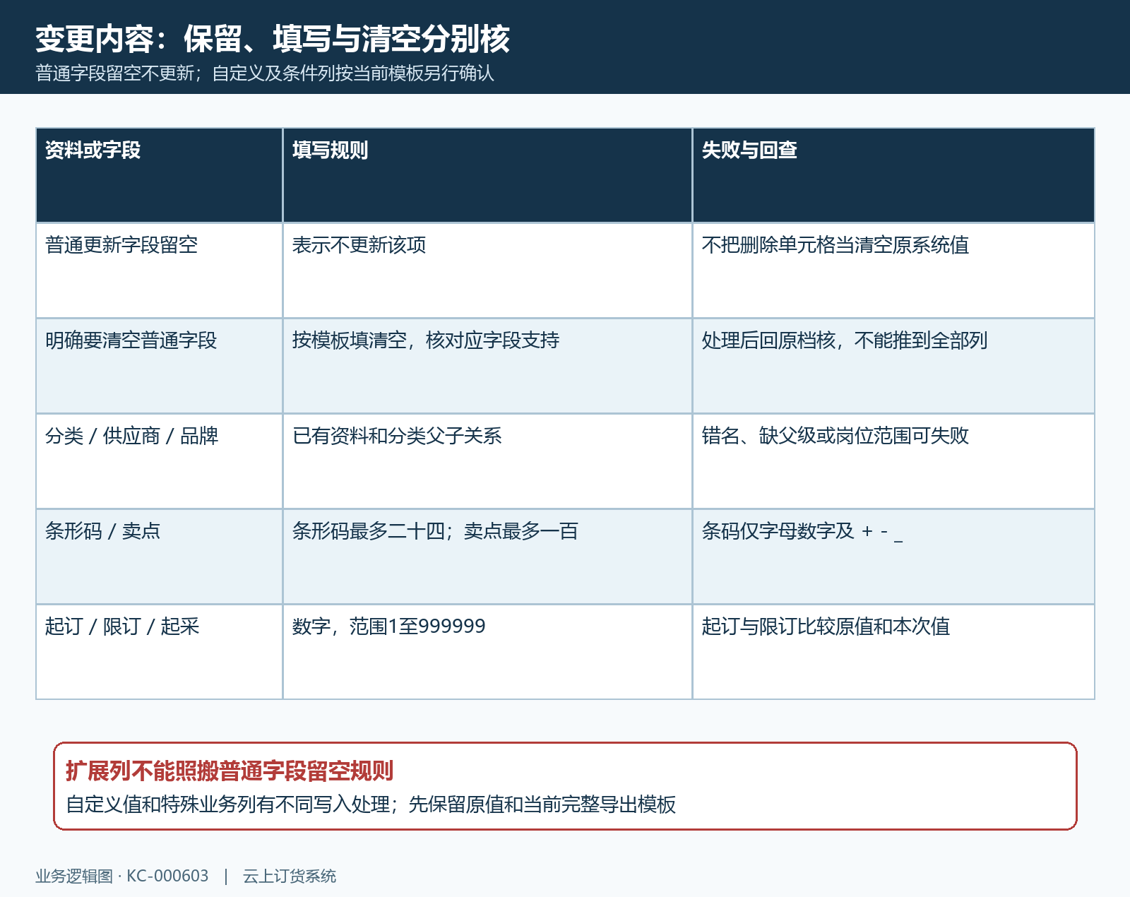This screenshot has height=897, width=1130.
Task: Click the cell 条形码最多二十四；卖点最多一百
Action: point(487,557)
